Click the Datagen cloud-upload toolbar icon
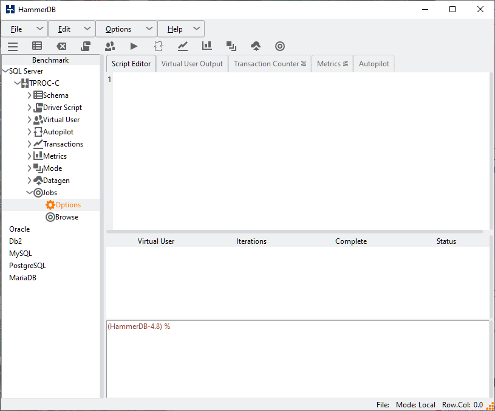The width and height of the screenshot is (495, 411). click(256, 46)
